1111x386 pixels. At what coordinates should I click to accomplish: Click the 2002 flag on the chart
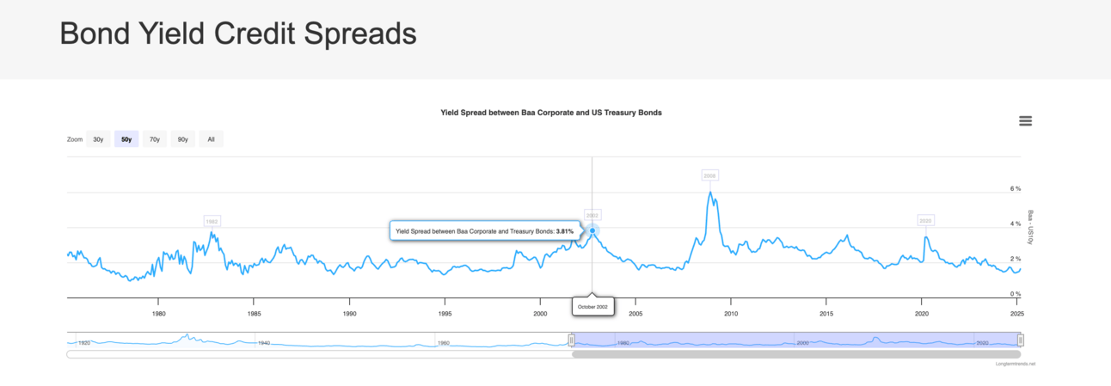coord(592,215)
